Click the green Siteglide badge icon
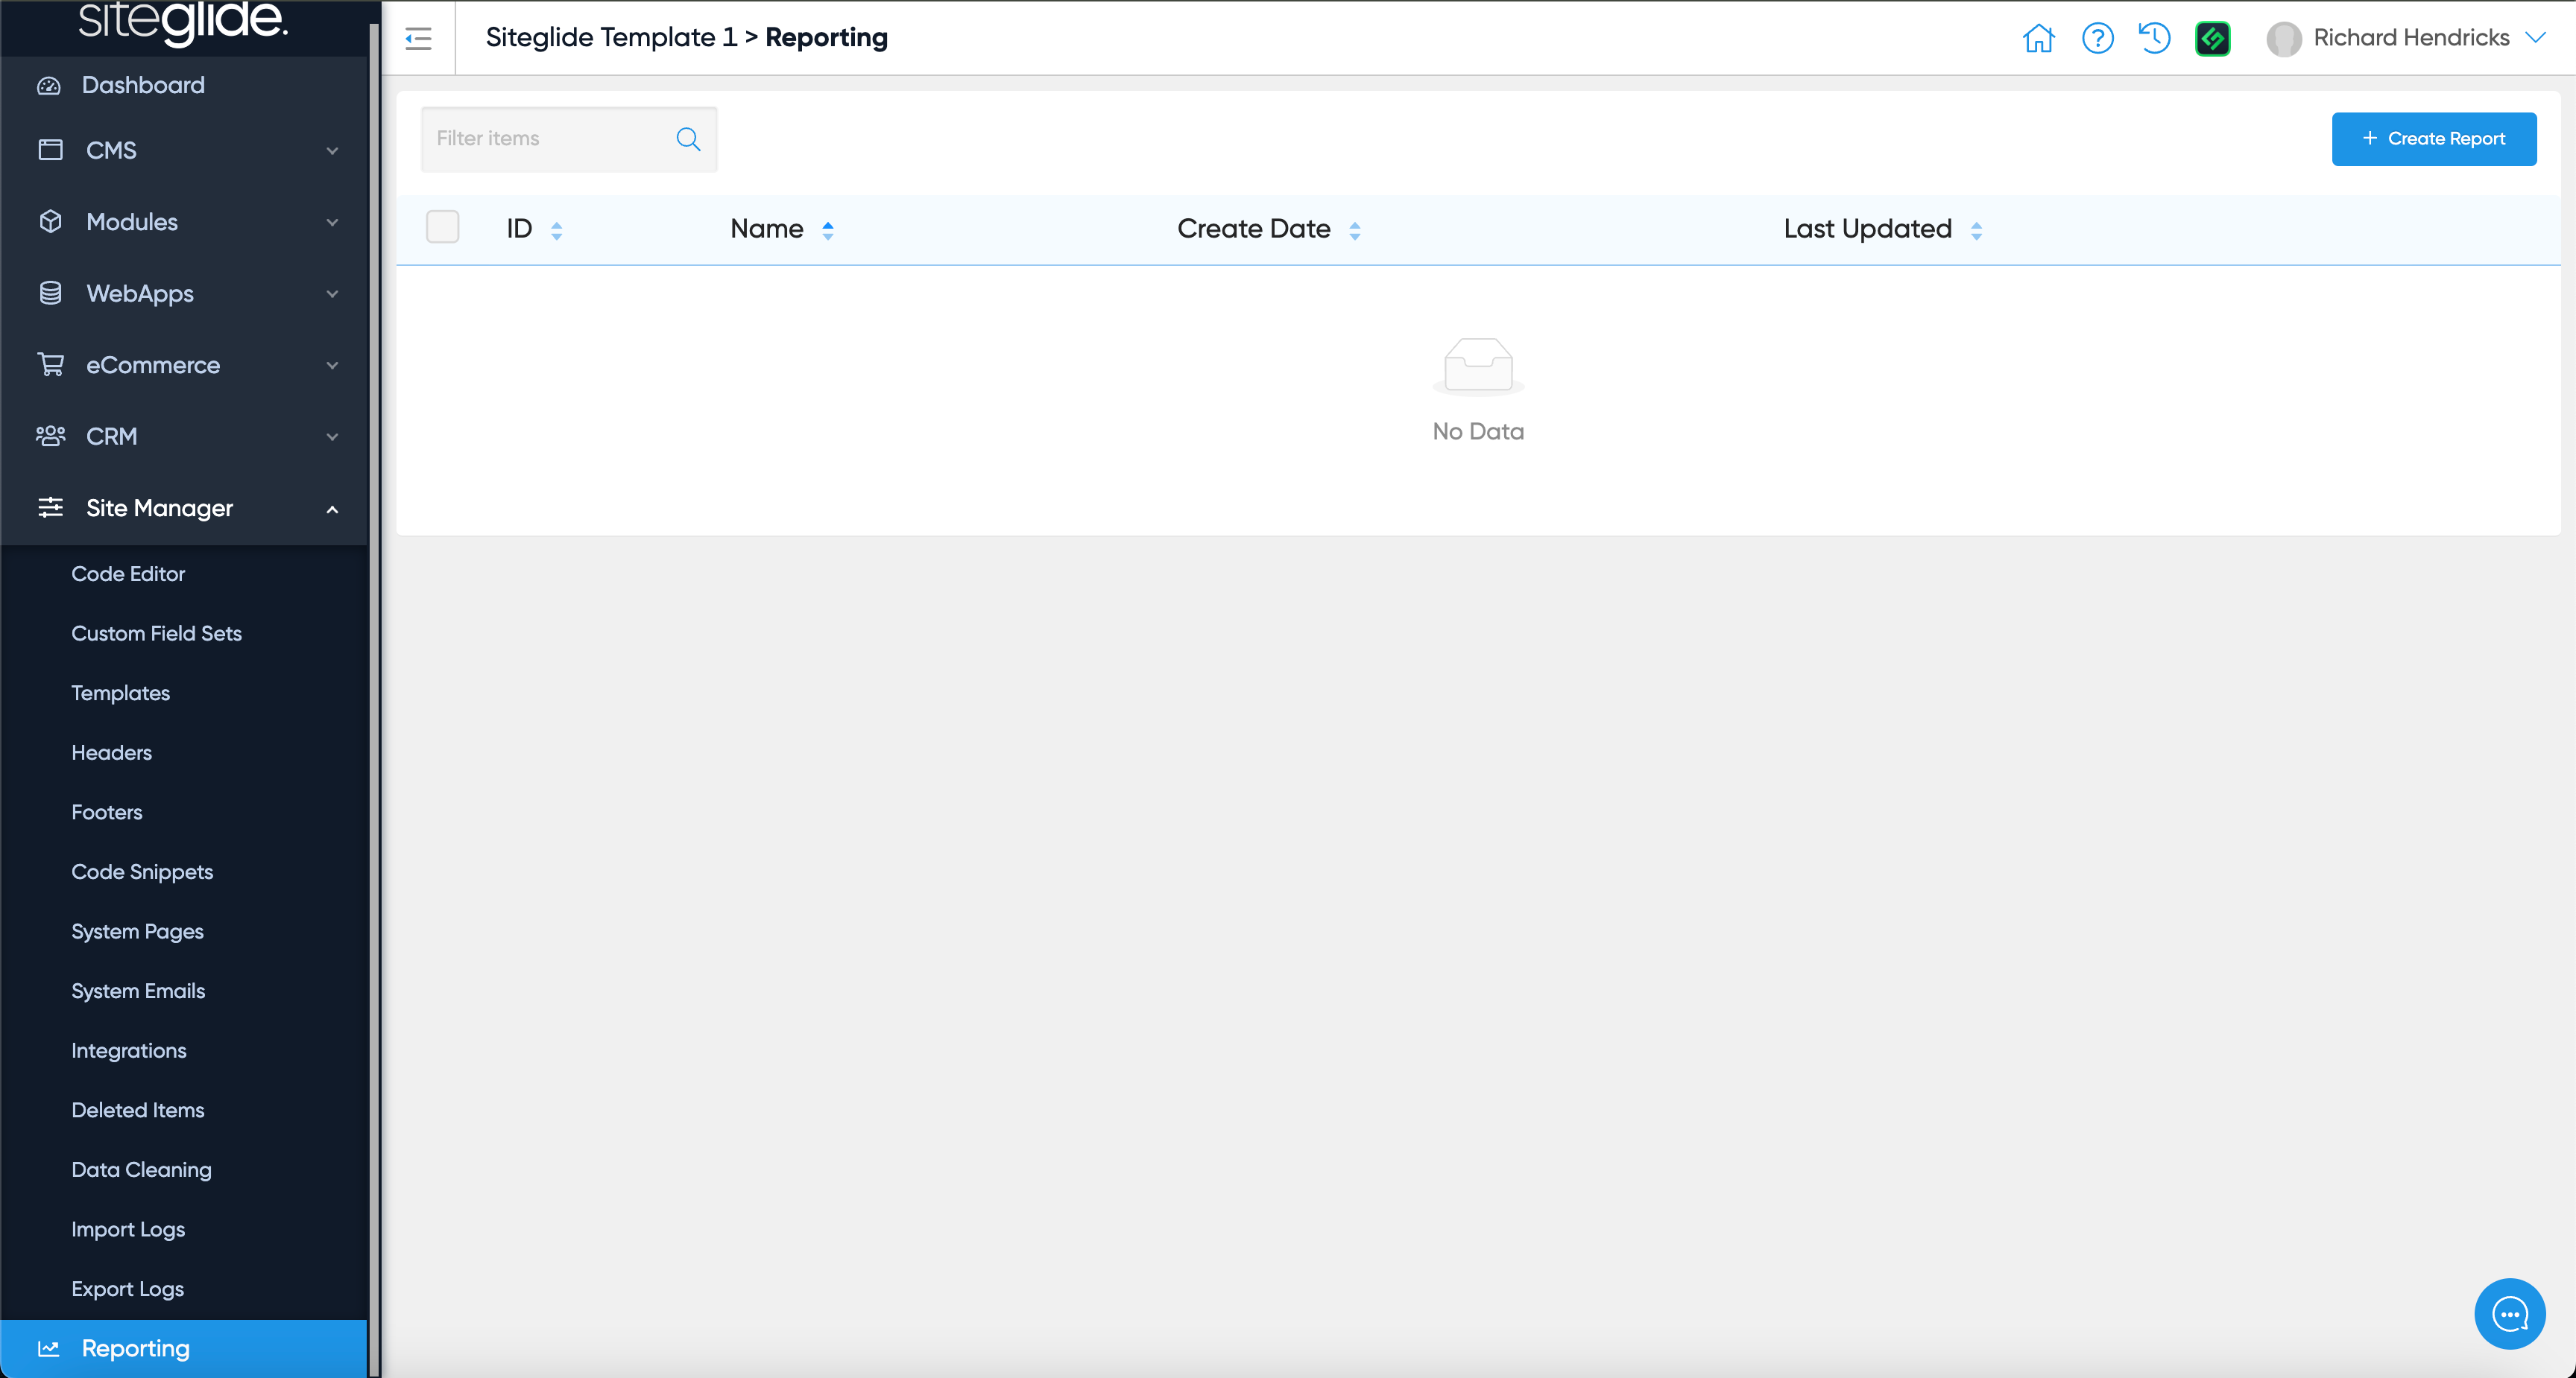 (2212, 38)
